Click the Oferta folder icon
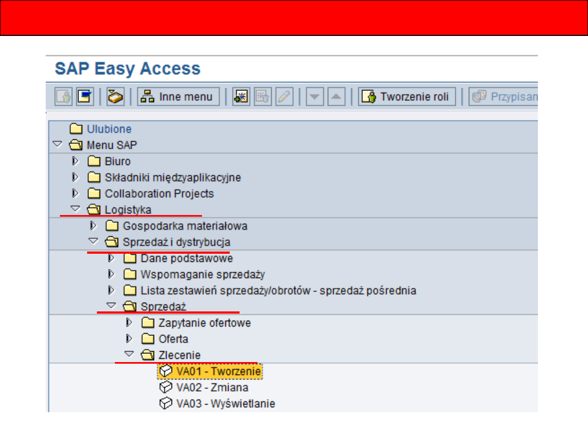The height and width of the screenshot is (441, 588). click(x=148, y=339)
